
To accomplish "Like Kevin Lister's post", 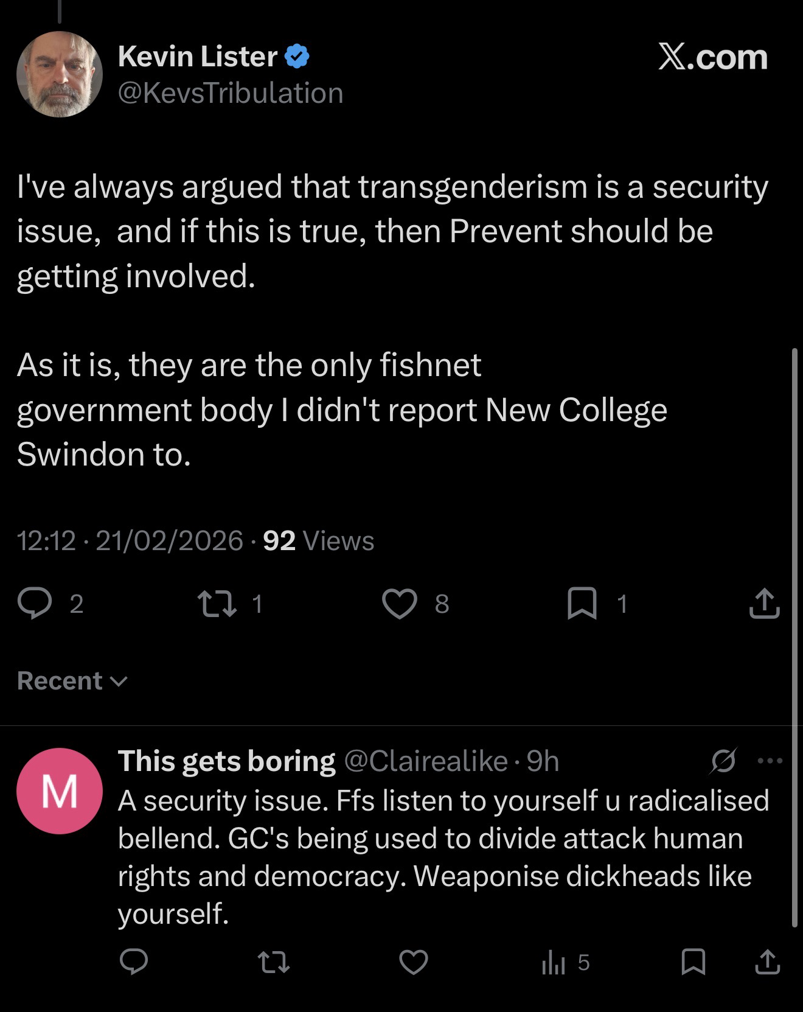I will coord(400,603).
